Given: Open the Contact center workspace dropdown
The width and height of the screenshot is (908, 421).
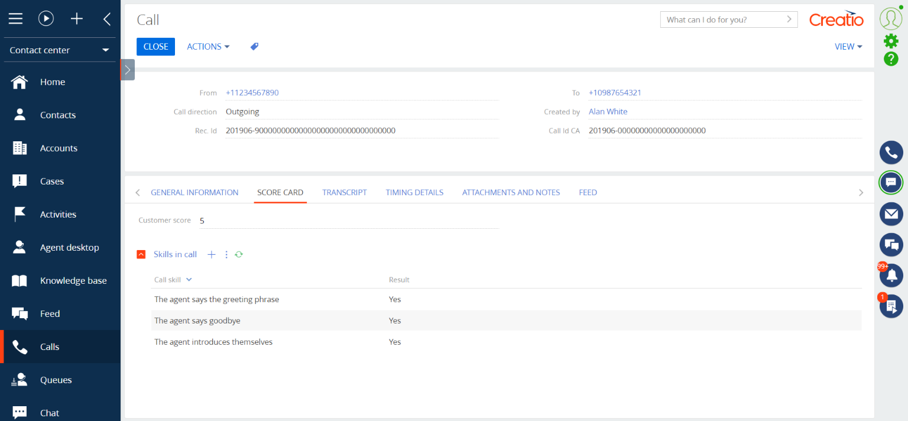Looking at the screenshot, I should (60, 50).
